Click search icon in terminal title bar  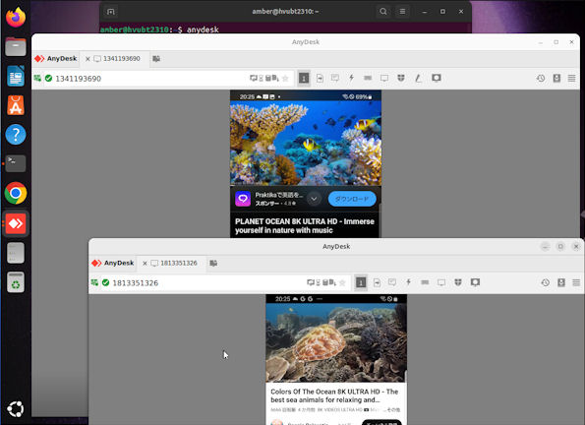coord(383,12)
